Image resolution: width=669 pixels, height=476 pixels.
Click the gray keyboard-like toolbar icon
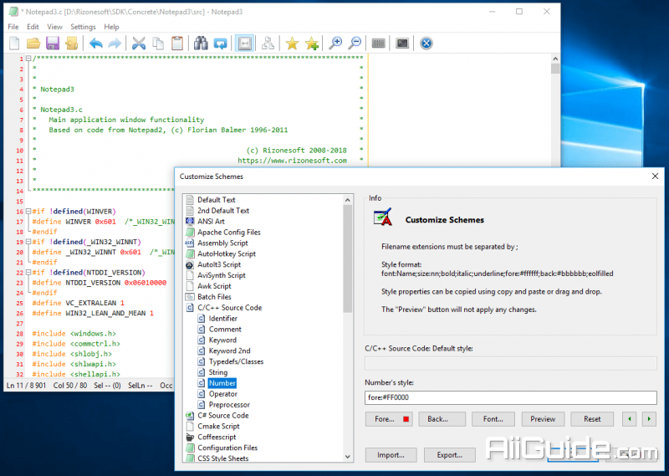point(379,44)
